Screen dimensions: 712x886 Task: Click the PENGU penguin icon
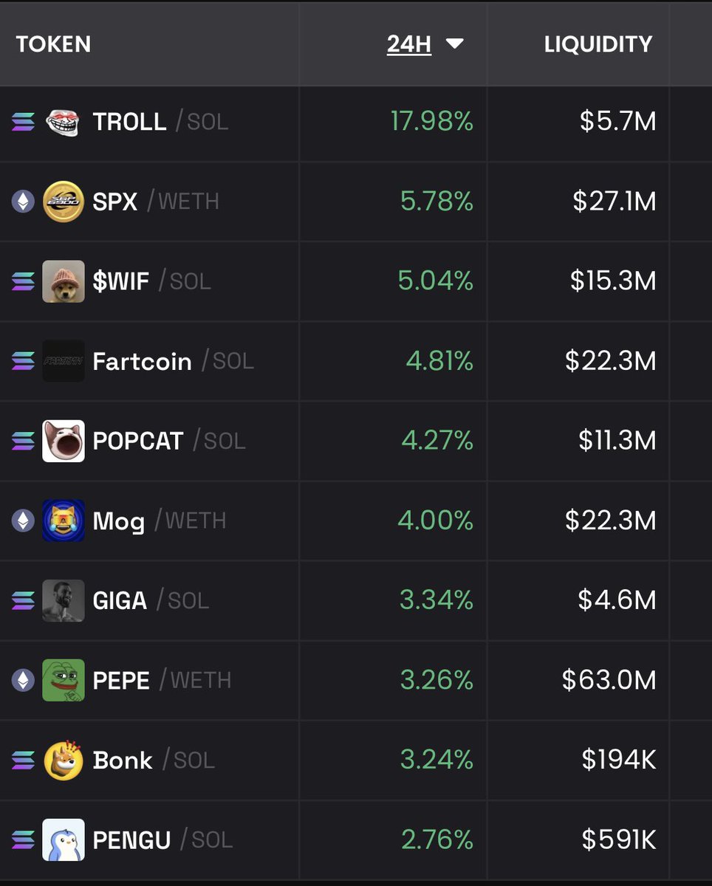tap(64, 839)
